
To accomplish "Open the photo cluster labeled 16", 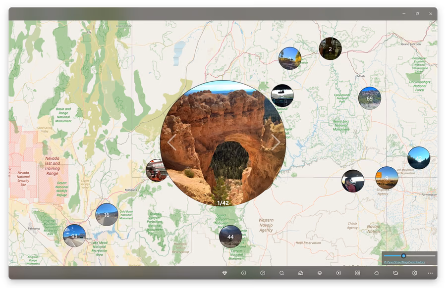I will pyautogui.click(x=107, y=215).
